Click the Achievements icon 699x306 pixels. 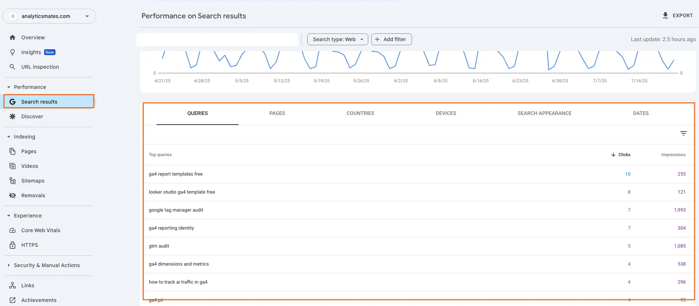[12, 300]
